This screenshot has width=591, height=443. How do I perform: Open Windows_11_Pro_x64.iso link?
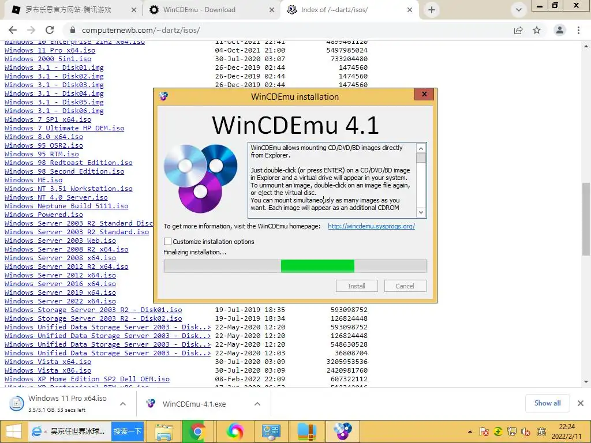pyautogui.click(x=50, y=50)
